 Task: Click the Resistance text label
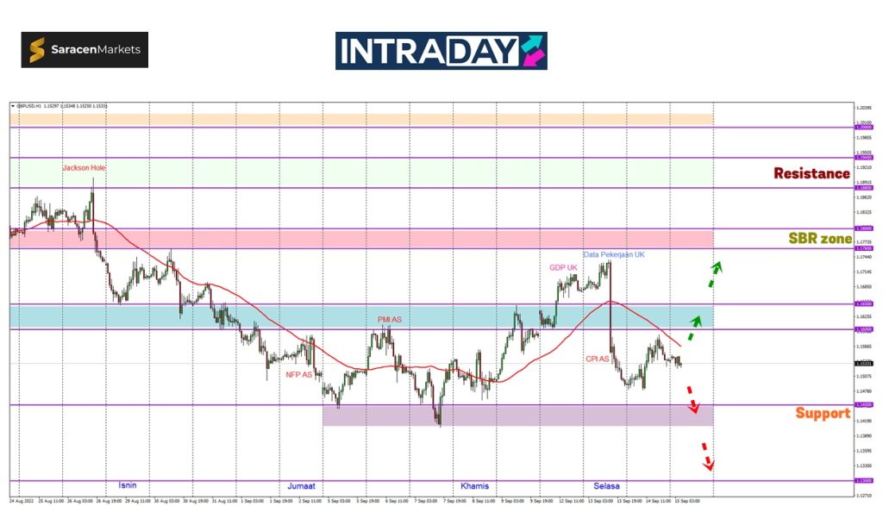[811, 173]
